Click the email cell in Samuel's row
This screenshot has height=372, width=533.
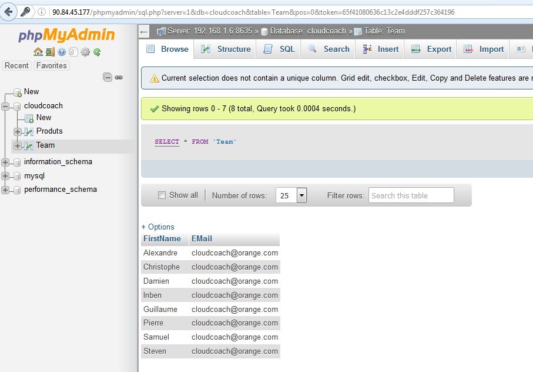(x=234, y=337)
